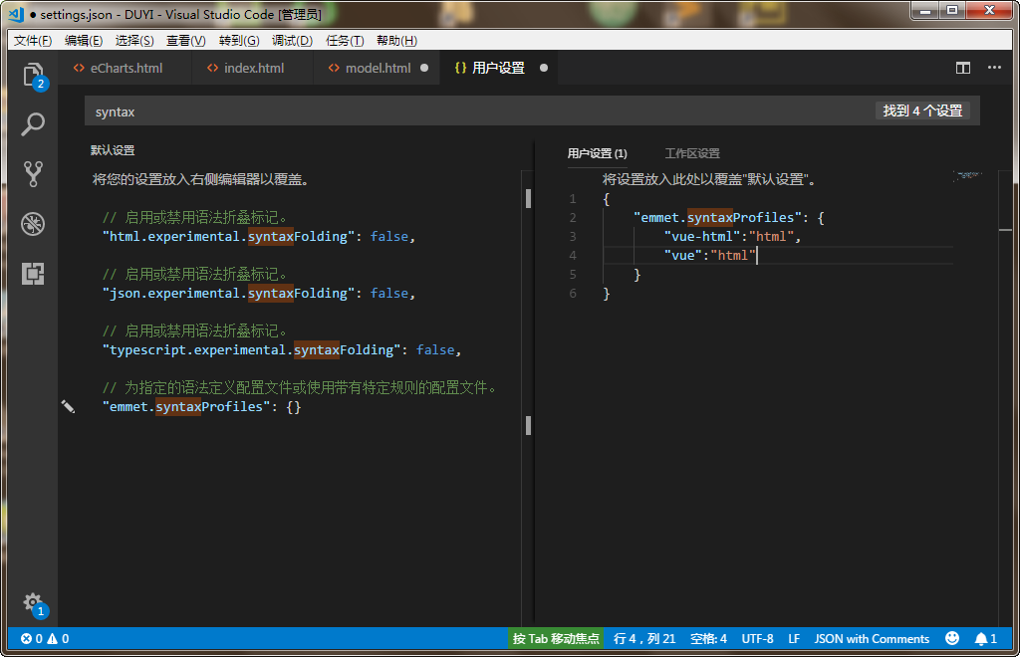Open the 任务(T) menu
The image size is (1020, 657).
click(x=344, y=40)
